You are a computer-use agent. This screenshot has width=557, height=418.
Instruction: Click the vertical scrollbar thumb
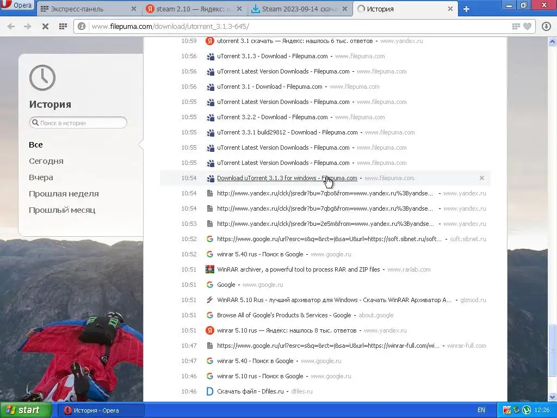pyautogui.click(x=553, y=349)
